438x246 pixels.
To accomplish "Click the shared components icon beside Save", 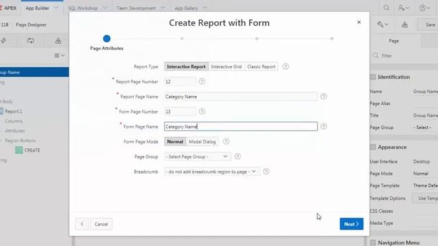I will (404, 25).
